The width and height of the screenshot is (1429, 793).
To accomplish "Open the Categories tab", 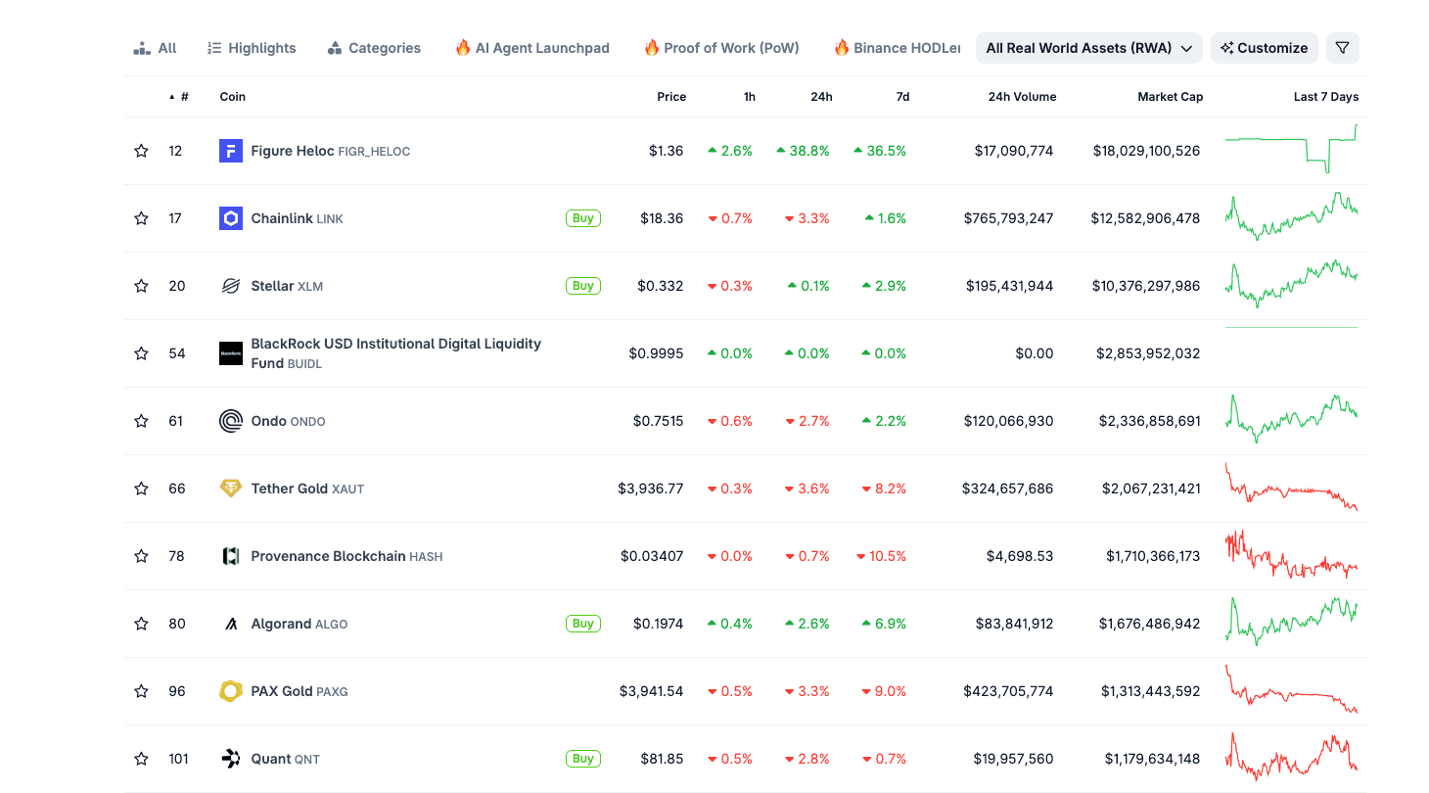I will point(374,48).
